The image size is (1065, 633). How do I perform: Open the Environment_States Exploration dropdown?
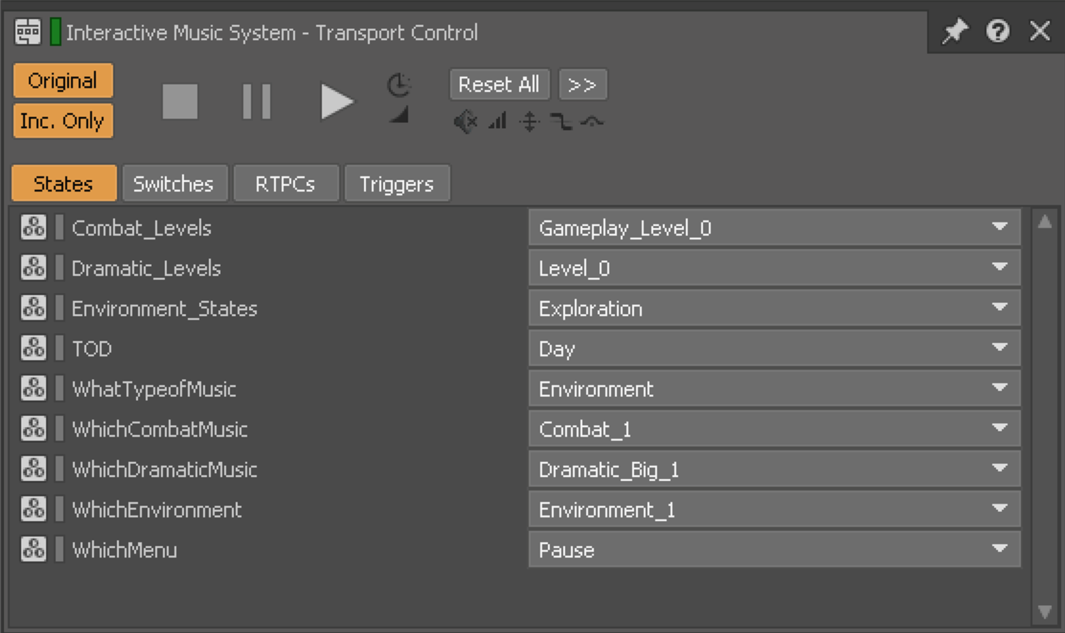coord(774,309)
